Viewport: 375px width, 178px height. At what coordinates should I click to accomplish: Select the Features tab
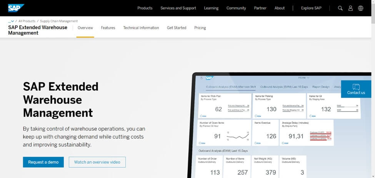tap(108, 28)
